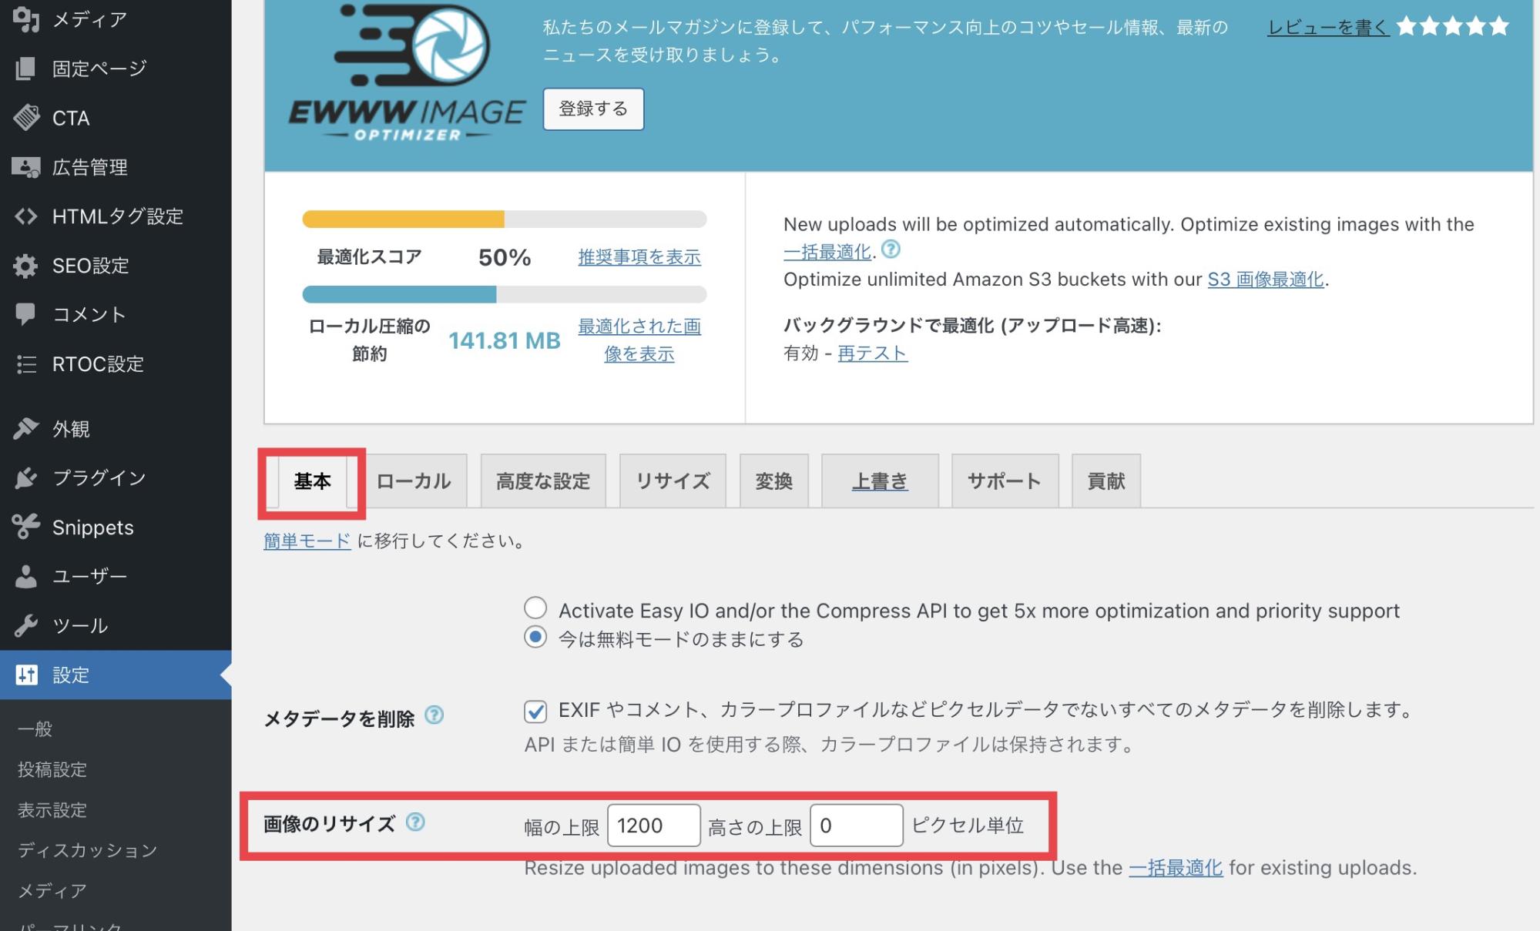The width and height of the screenshot is (1540, 931).
Task: Click help icon after 一括最適化 link at top
Action: tap(891, 249)
